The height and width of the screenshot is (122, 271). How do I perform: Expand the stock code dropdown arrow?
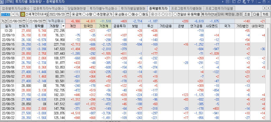pyautogui.click(x=13, y=14)
